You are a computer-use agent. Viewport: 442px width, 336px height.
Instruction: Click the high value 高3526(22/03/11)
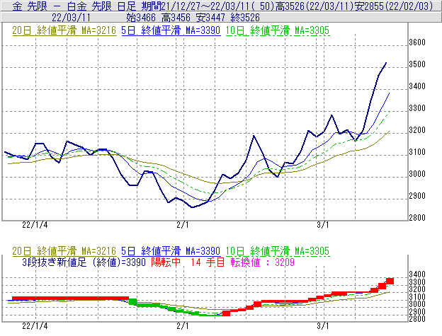coord(314,6)
